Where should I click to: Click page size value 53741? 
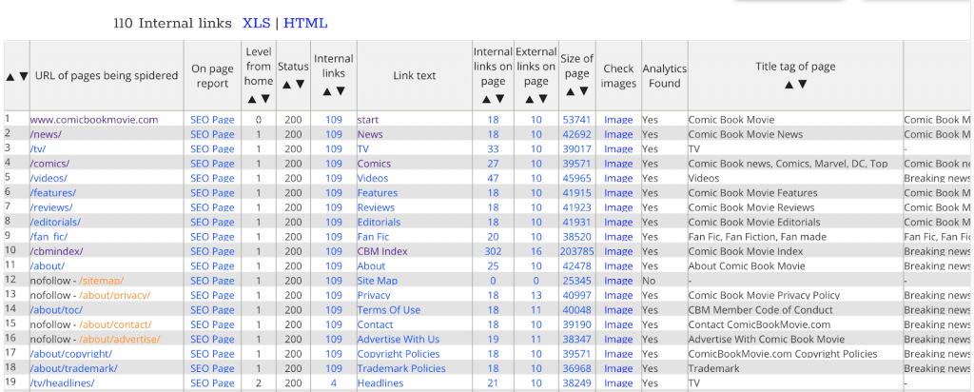[x=577, y=120]
